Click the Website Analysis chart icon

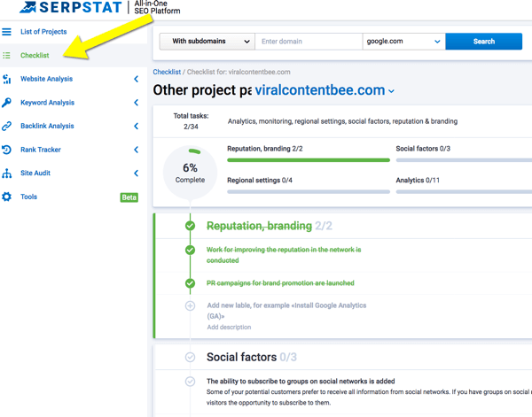pyautogui.click(x=6, y=79)
